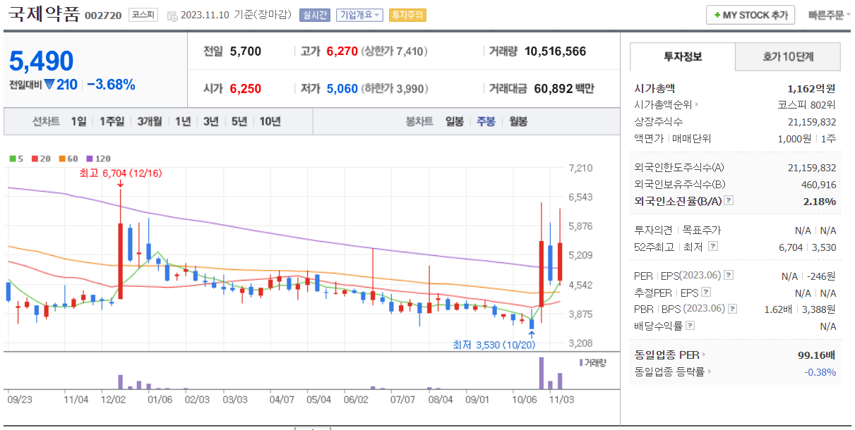Open help icon next to 배당수익률

click(x=690, y=326)
